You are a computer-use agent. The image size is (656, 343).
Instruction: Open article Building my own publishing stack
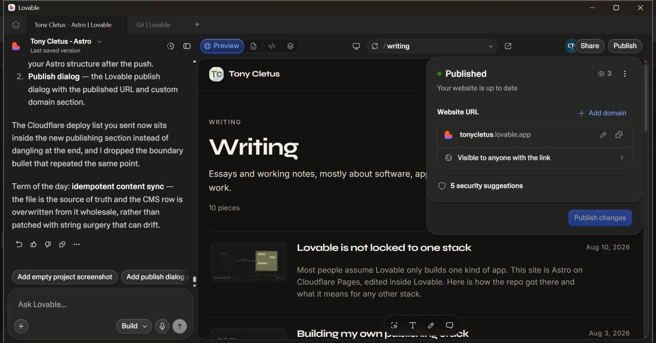[x=383, y=334]
